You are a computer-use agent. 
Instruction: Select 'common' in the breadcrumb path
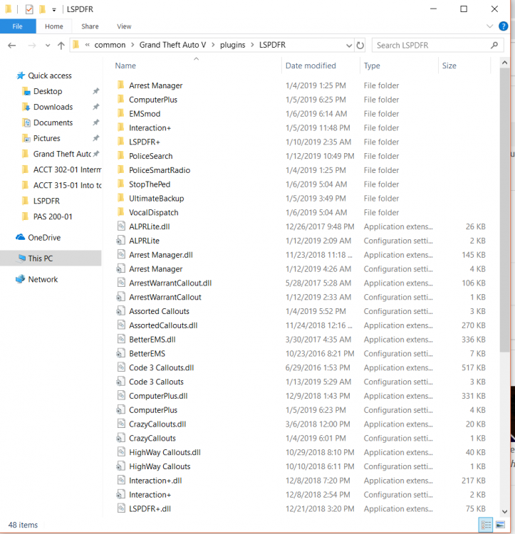coord(110,45)
